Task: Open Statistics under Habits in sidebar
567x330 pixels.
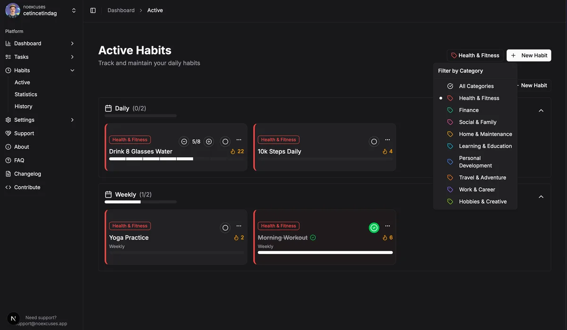Action: (x=26, y=94)
